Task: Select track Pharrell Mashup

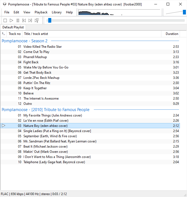Action: tap(90, 57)
